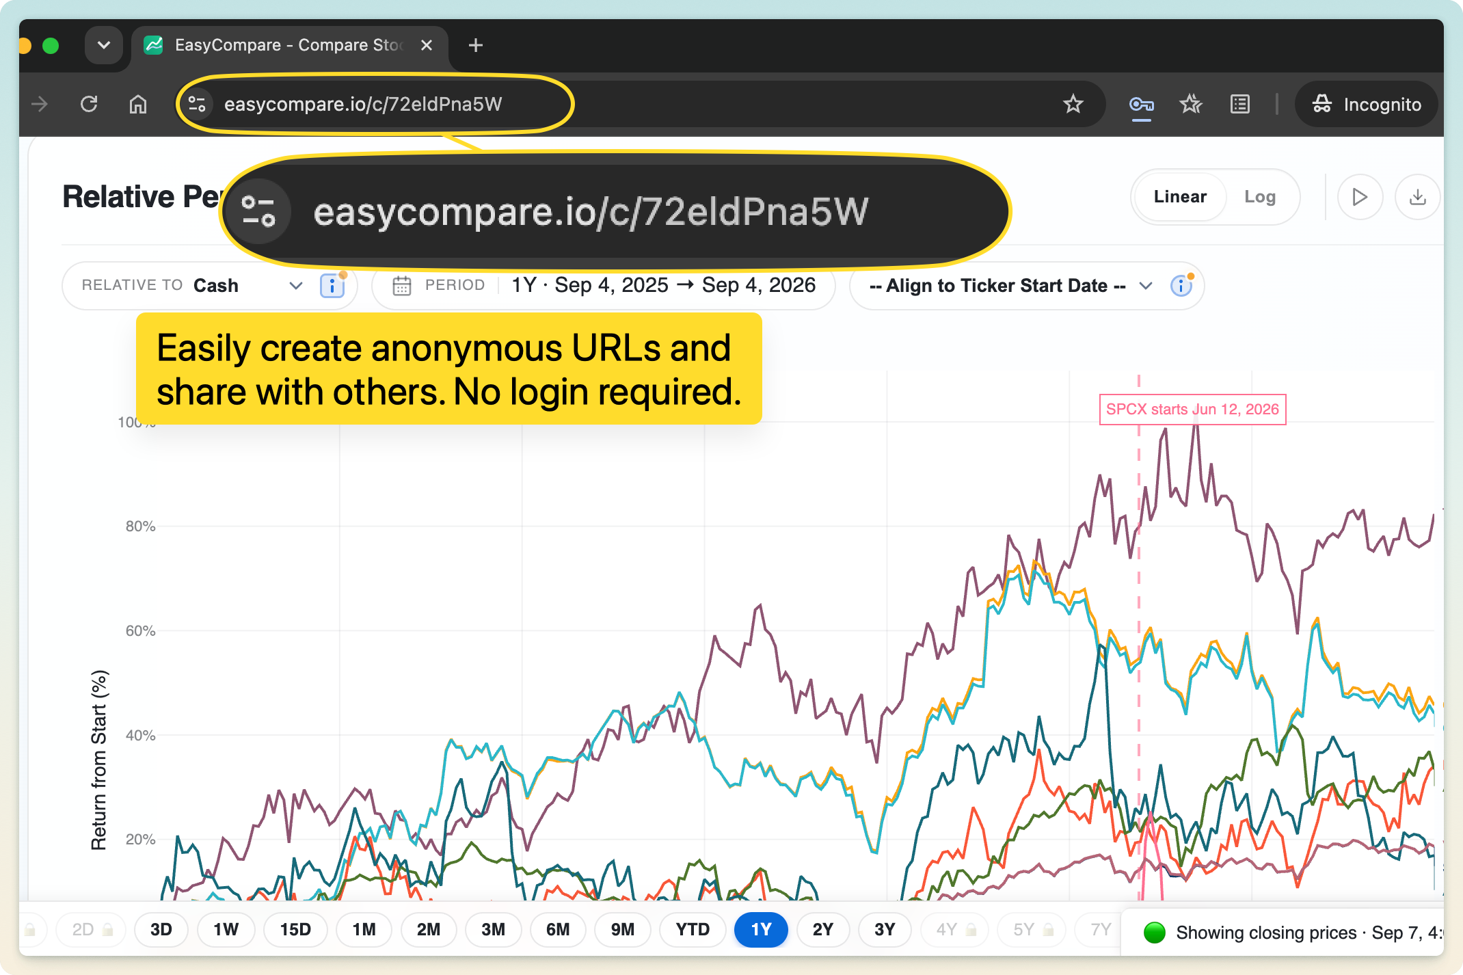Click the green closing prices status dot

pos(1155,933)
